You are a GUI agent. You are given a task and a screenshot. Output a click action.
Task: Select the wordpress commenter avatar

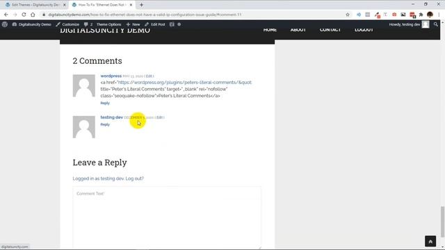(x=84, y=85)
